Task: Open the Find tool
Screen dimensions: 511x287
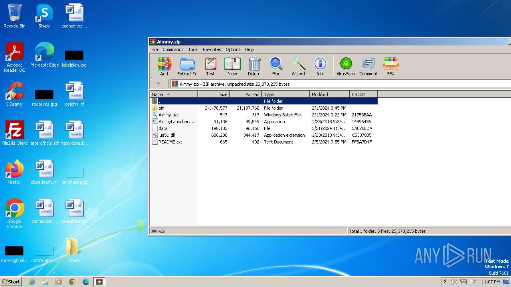Action: click(x=276, y=66)
